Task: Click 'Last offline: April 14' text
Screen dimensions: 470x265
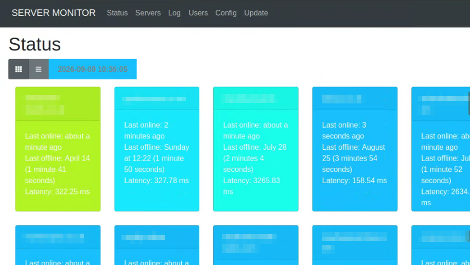Action: 58,158
